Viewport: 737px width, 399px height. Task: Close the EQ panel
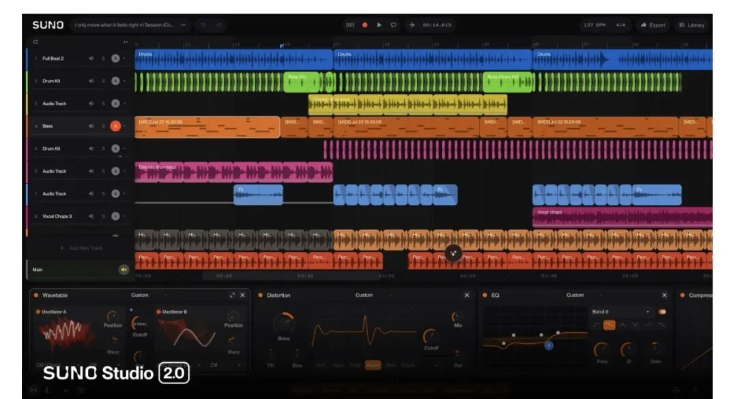tap(664, 295)
